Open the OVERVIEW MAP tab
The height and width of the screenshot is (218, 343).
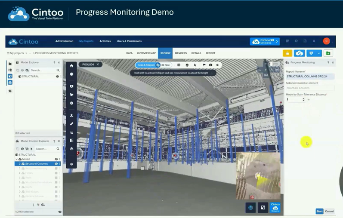pyautogui.click(x=146, y=53)
